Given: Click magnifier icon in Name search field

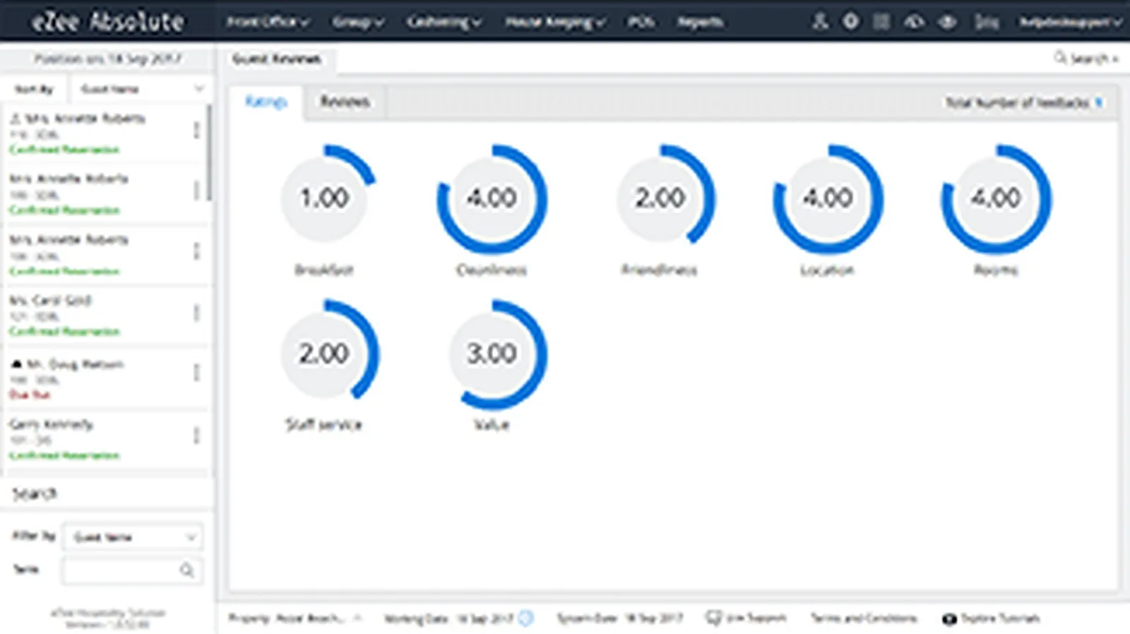Looking at the screenshot, I should 186,570.
